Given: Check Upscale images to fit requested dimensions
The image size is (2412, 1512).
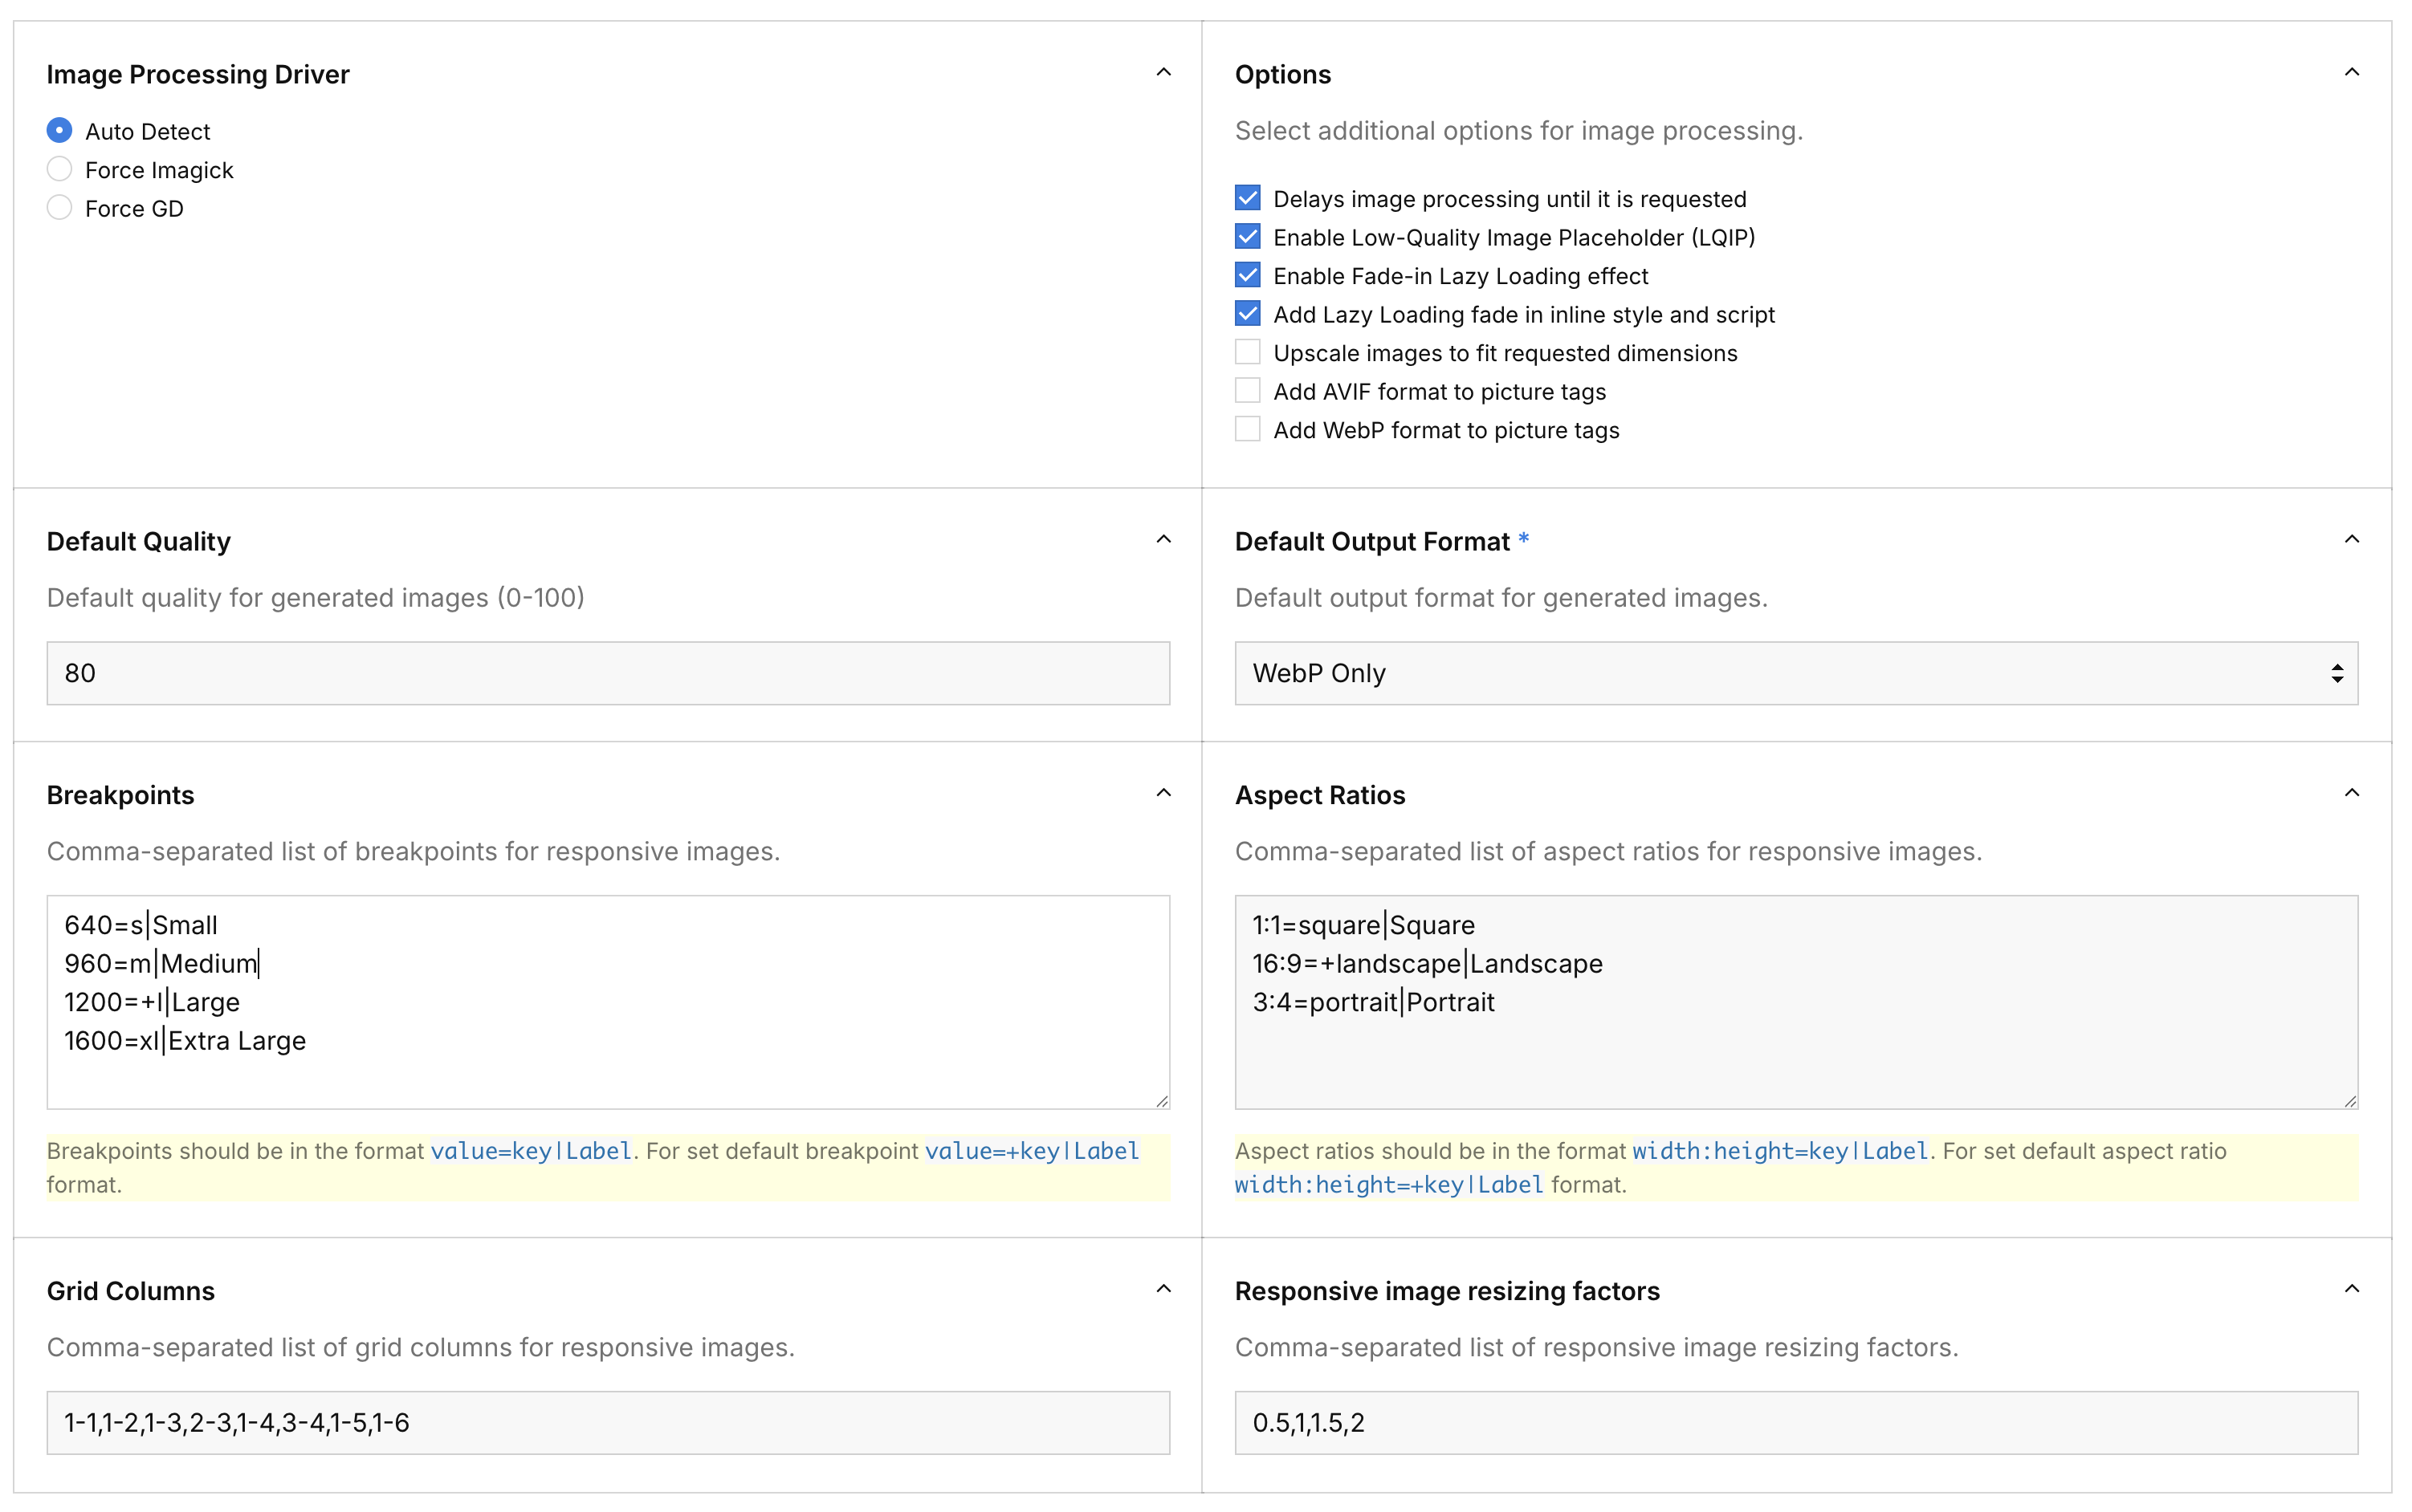Looking at the screenshot, I should click(1246, 353).
